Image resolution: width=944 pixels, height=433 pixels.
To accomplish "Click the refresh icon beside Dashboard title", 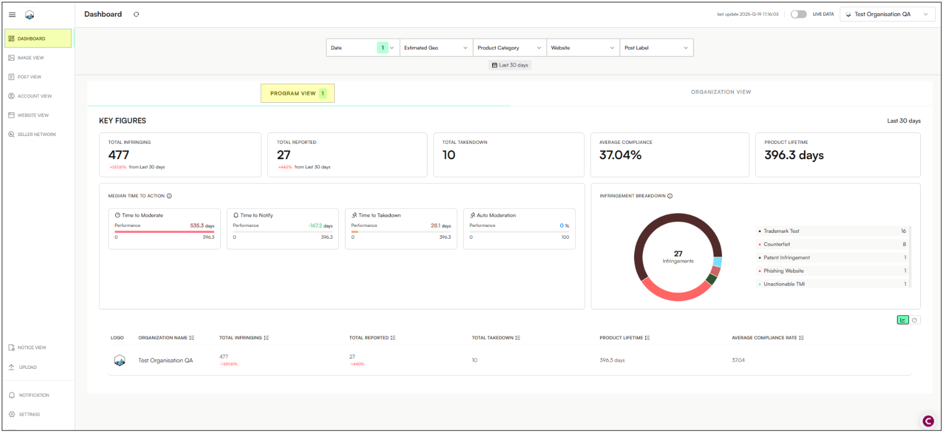I will (136, 14).
